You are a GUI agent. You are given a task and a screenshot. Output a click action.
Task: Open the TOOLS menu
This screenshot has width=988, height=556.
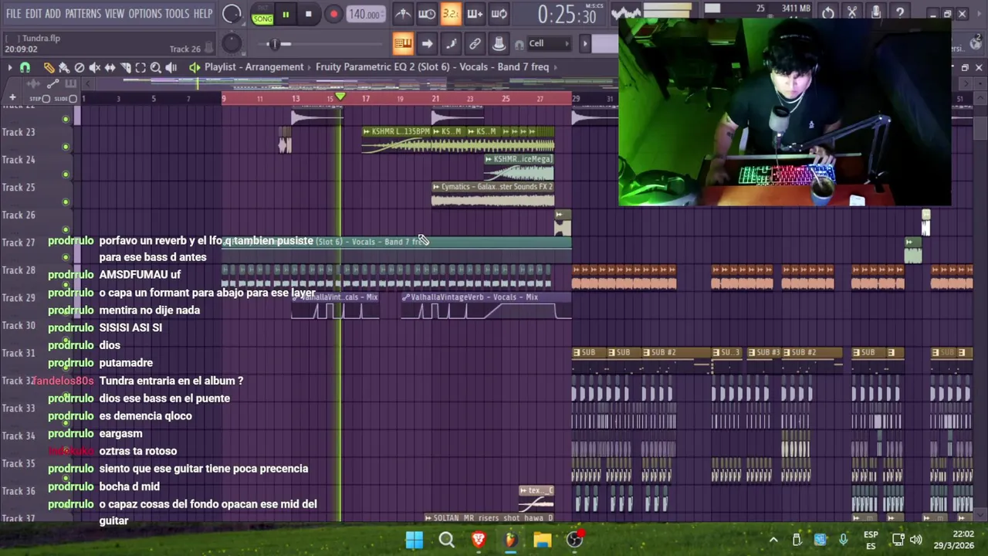point(177,14)
